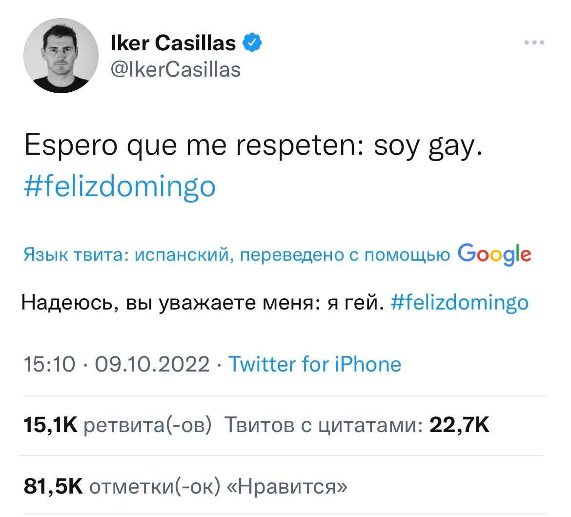
Task: Click the @IkerCasillas handle
Action: pyautogui.click(x=176, y=70)
